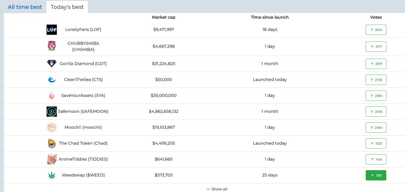
Task: Click the $573,703 market cap value
Action: [x=164, y=175]
